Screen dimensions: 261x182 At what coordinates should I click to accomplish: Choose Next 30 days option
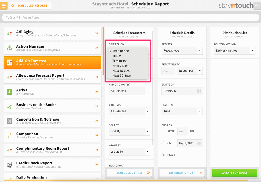click(128, 76)
